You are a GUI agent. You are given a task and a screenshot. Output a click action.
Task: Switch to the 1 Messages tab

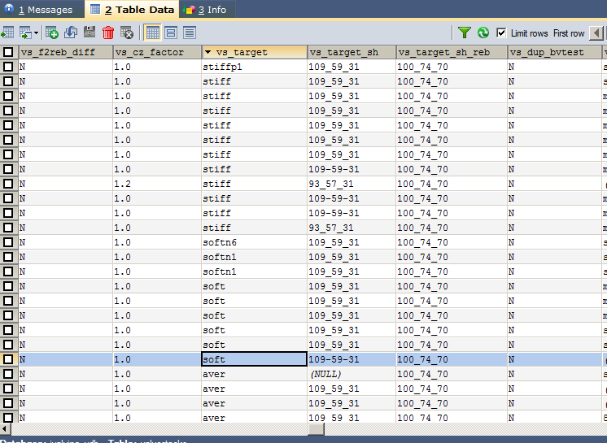point(40,10)
